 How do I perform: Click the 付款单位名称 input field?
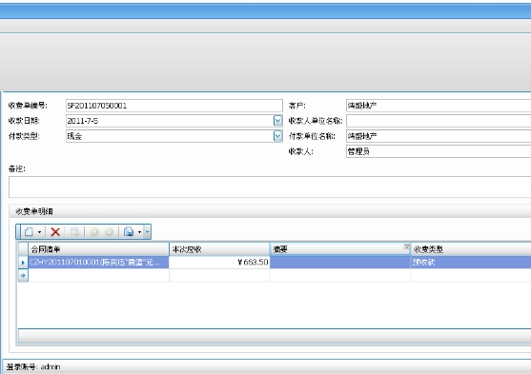tap(439, 136)
